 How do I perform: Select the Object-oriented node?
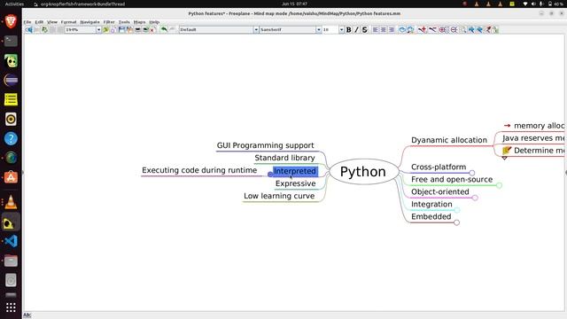pyautogui.click(x=440, y=191)
